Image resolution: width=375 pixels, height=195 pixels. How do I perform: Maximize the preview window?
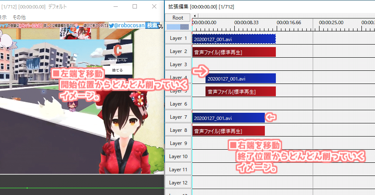(135, 6)
